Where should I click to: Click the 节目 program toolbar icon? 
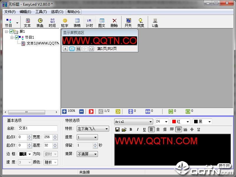pyautogui.click(x=9, y=23)
